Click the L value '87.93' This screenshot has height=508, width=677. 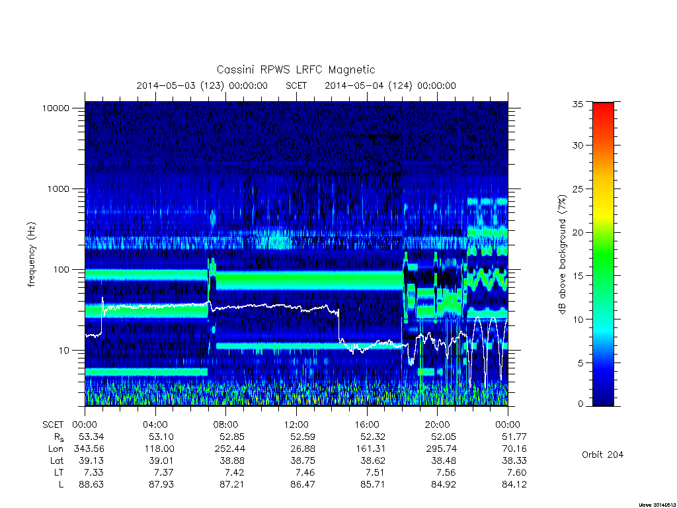(161, 484)
